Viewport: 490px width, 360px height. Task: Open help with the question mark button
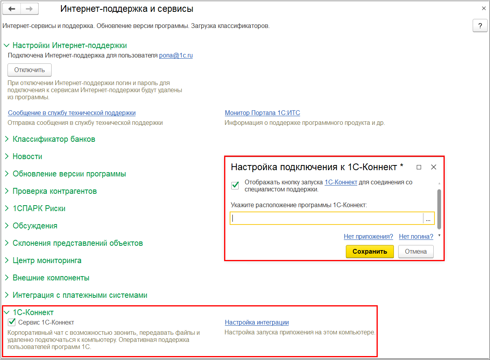pos(480,26)
